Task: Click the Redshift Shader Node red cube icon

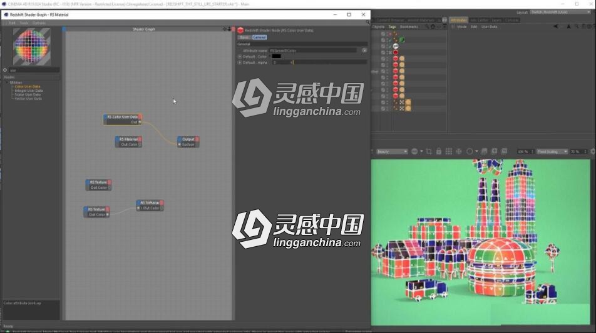Action: pos(240,31)
